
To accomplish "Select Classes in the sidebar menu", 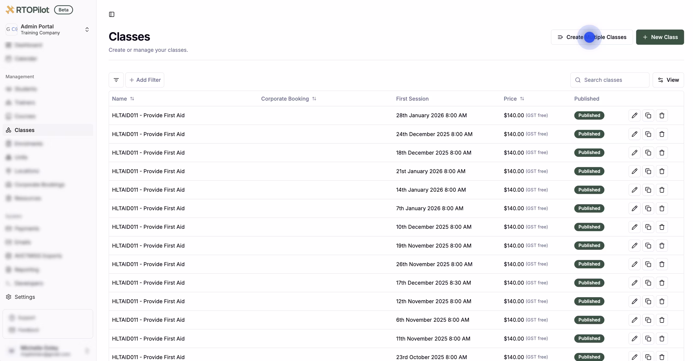I will [x=25, y=130].
